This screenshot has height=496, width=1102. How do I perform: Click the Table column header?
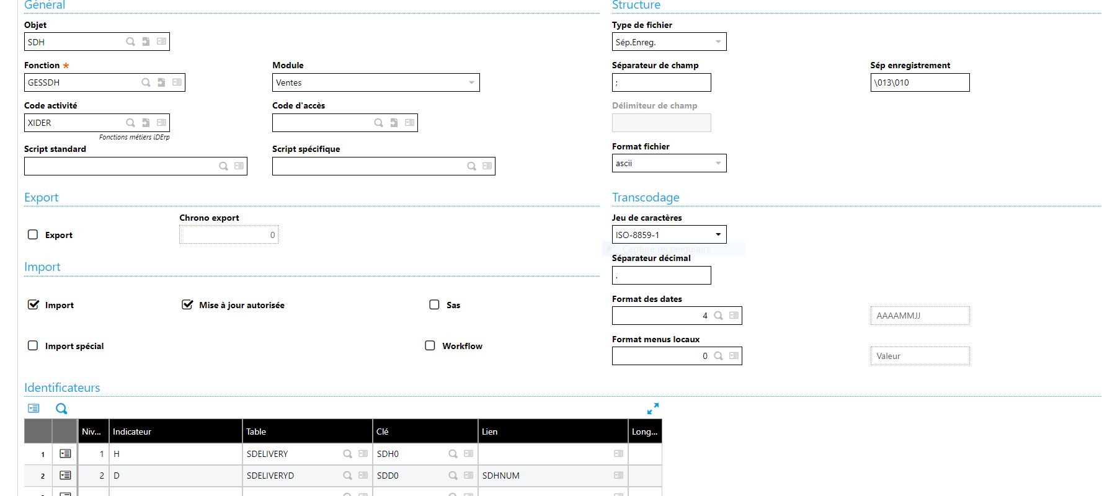(x=307, y=432)
